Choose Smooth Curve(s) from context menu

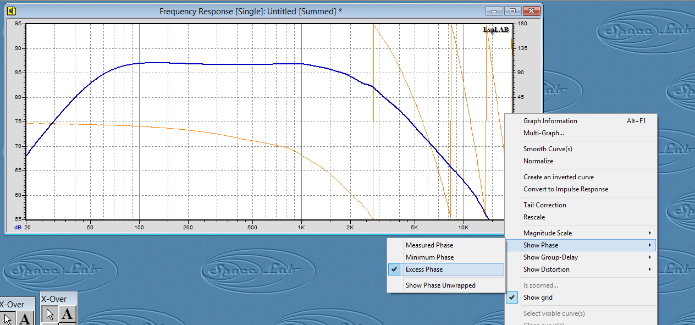[x=581, y=149]
